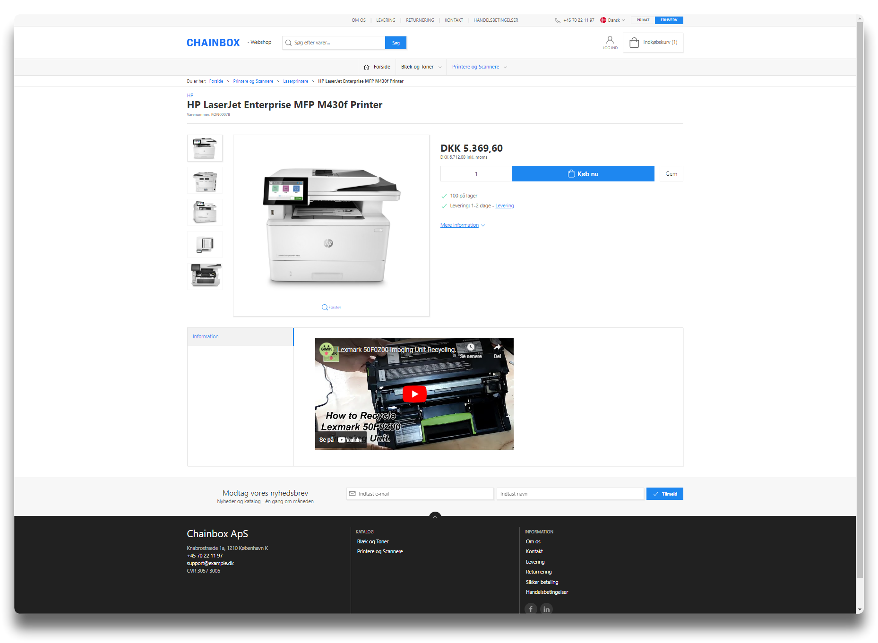The width and height of the screenshot is (878, 643).
Task: Click the LinkedIn icon in footer
Action: [x=546, y=609]
